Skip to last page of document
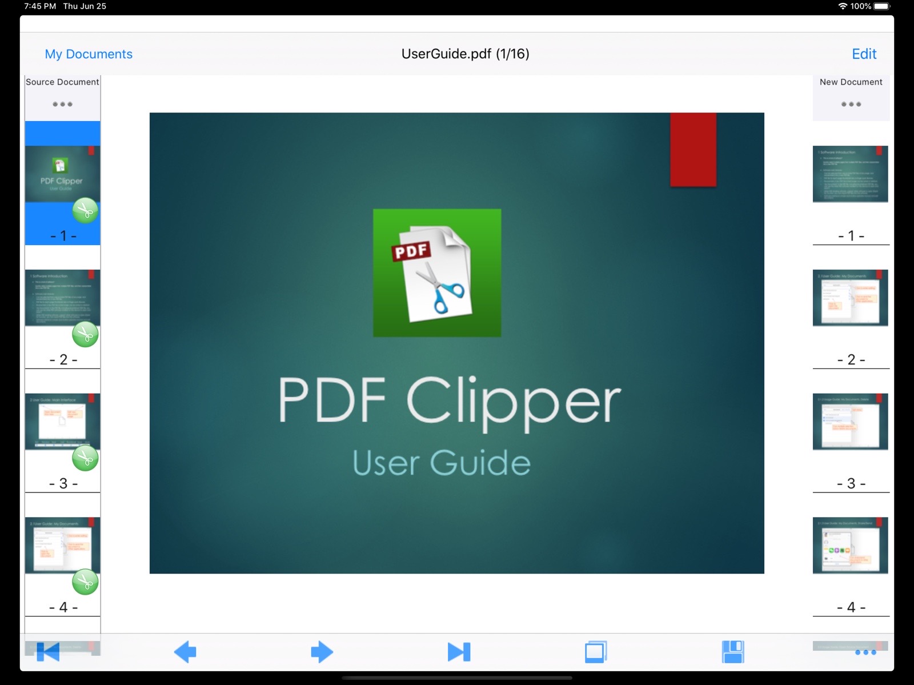The width and height of the screenshot is (914, 685). tap(459, 652)
